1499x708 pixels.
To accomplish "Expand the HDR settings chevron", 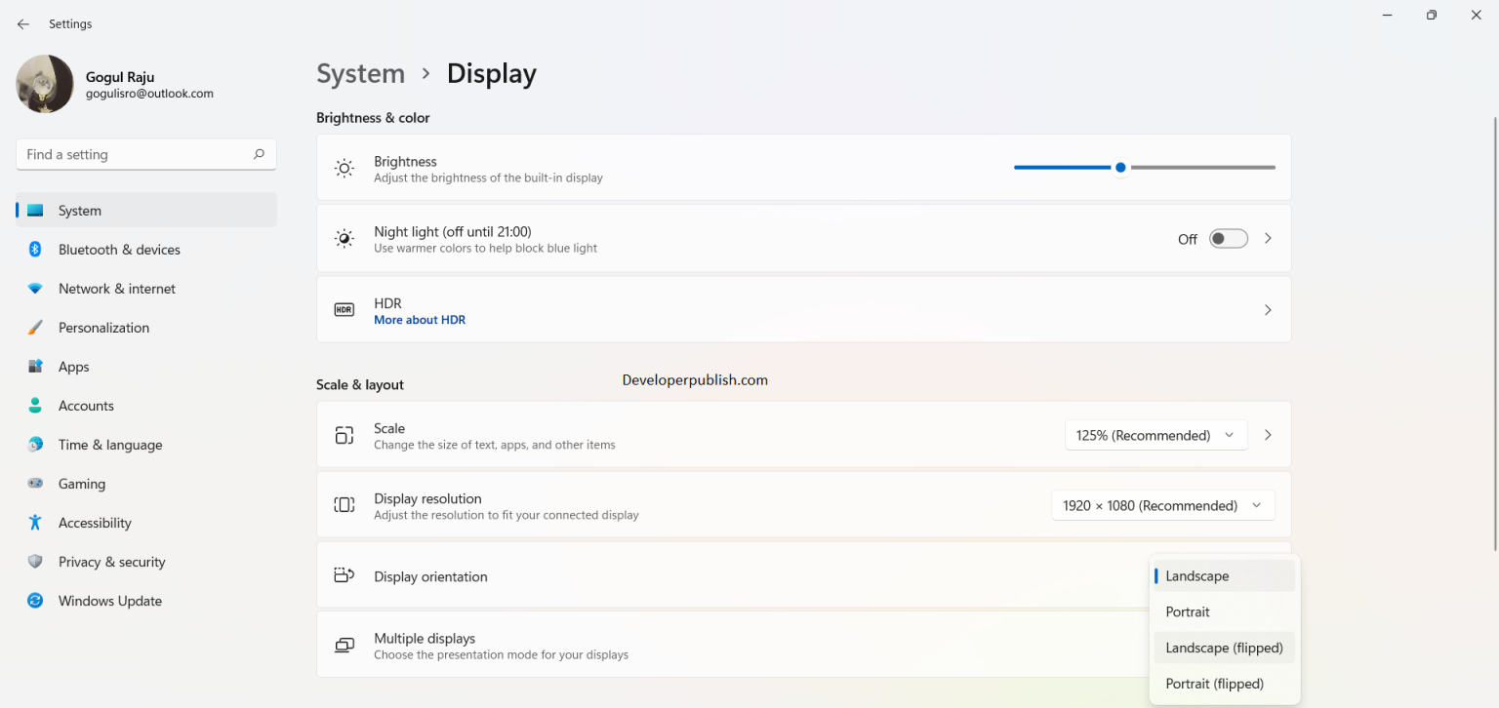I will [x=1268, y=309].
